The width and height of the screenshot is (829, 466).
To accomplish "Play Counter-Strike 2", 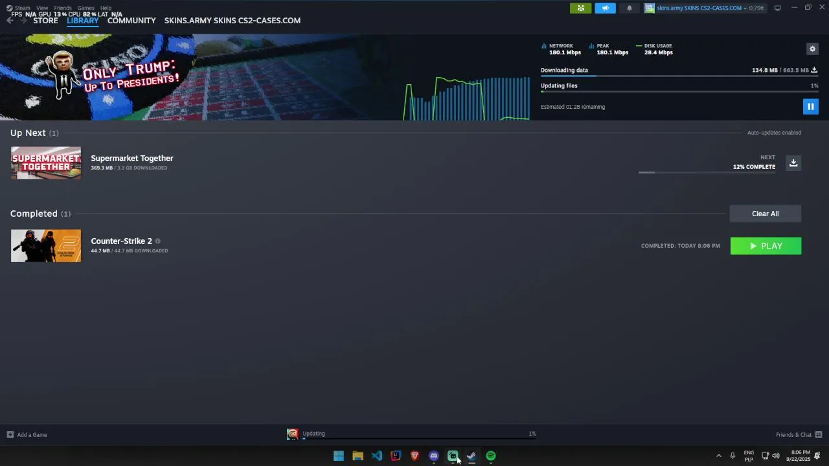I will [x=766, y=246].
